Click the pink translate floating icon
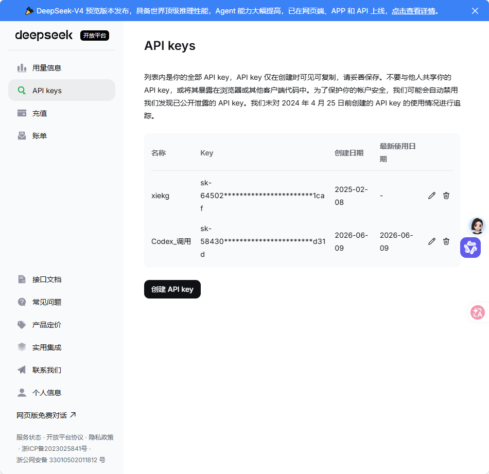This screenshot has height=474, width=489. click(x=478, y=312)
